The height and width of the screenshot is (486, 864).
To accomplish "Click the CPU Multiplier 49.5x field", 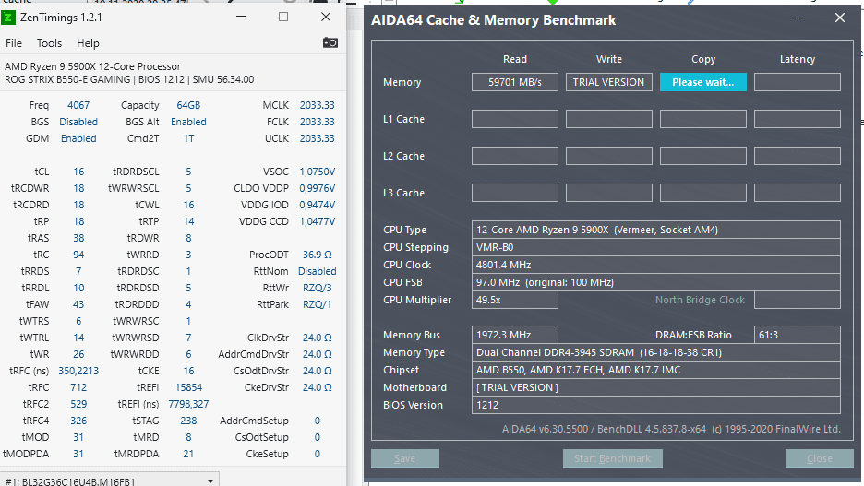I will coord(515,300).
